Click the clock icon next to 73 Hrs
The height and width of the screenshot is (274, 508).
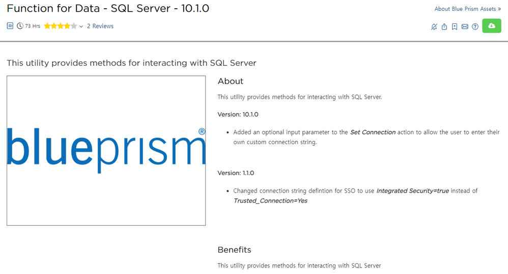click(x=20, y=26)
